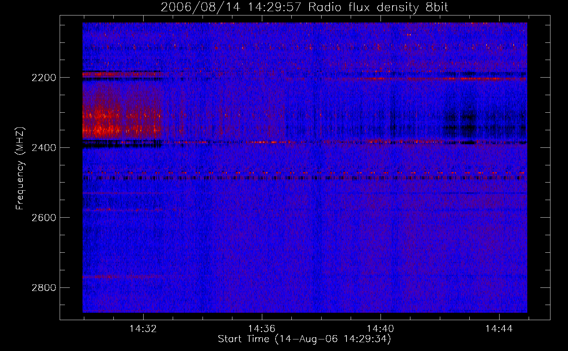
Task: Click the 14:40 time tick label
Action: click(x=381, y=329)
